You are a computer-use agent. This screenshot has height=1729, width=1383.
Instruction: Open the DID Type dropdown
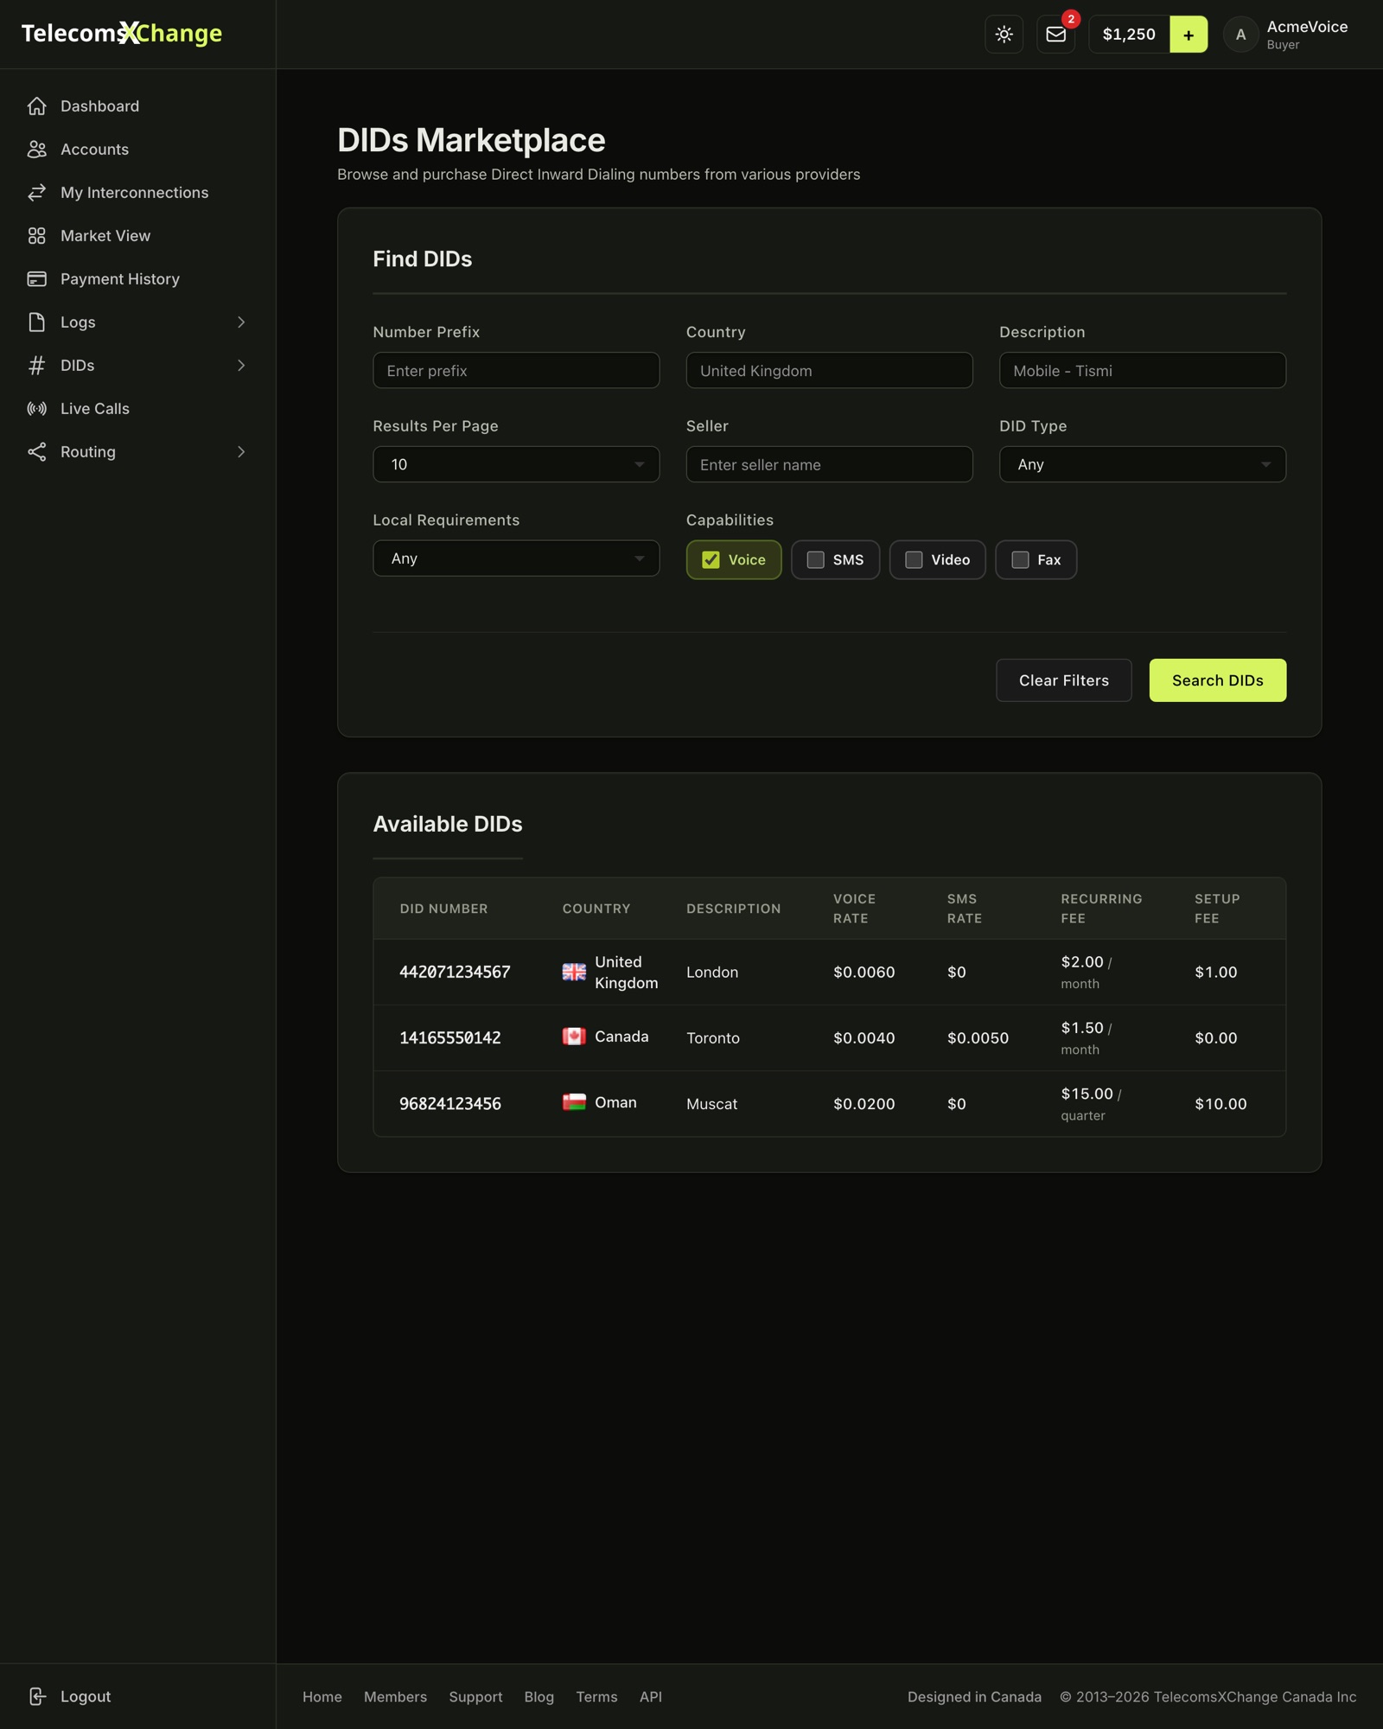coord(1142,464)
